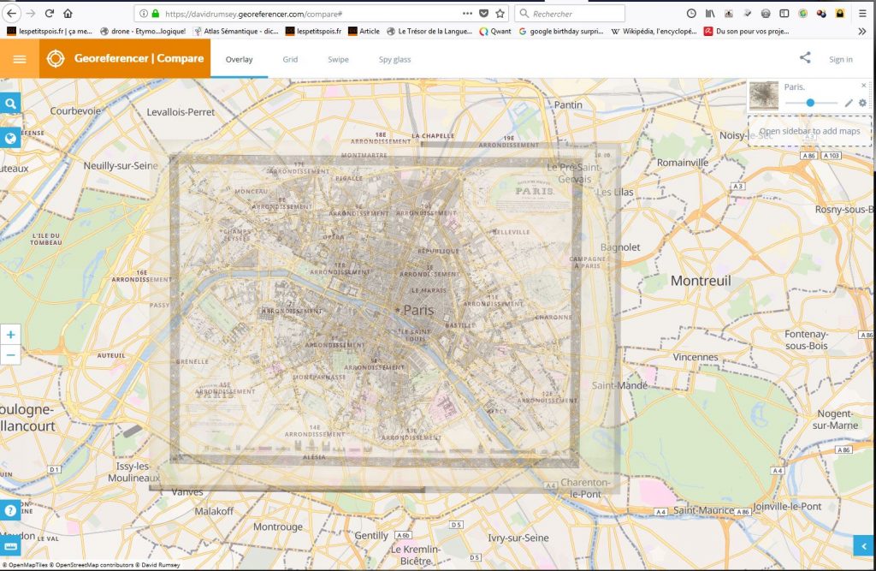Click the share icon near Sign in

[805, 58]
